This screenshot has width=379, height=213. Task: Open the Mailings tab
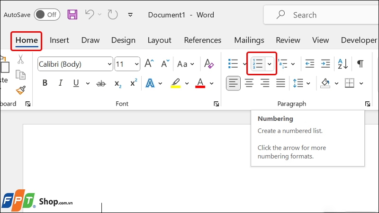coord(249,40)
